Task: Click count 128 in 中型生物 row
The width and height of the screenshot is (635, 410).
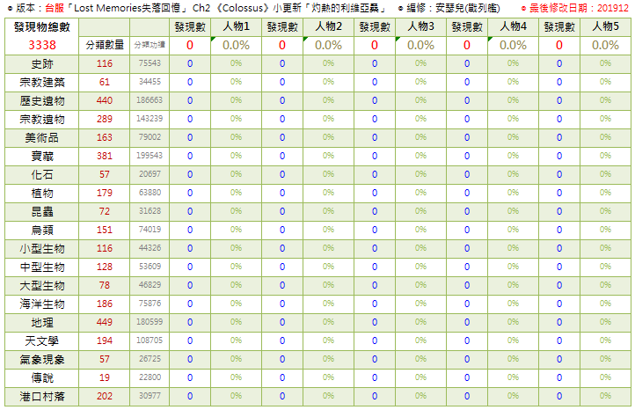Action: click(x=105, y=267)
